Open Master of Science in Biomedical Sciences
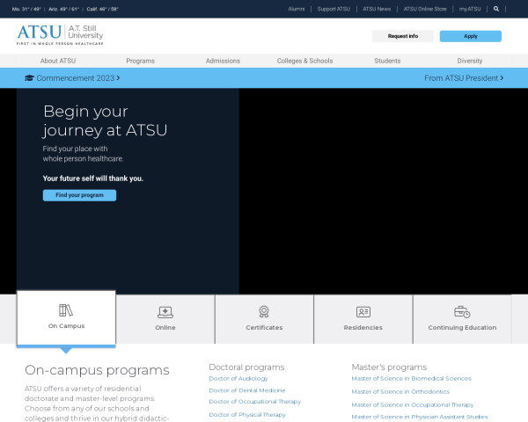Screen dimensions: 528x422 click(411, 379)
